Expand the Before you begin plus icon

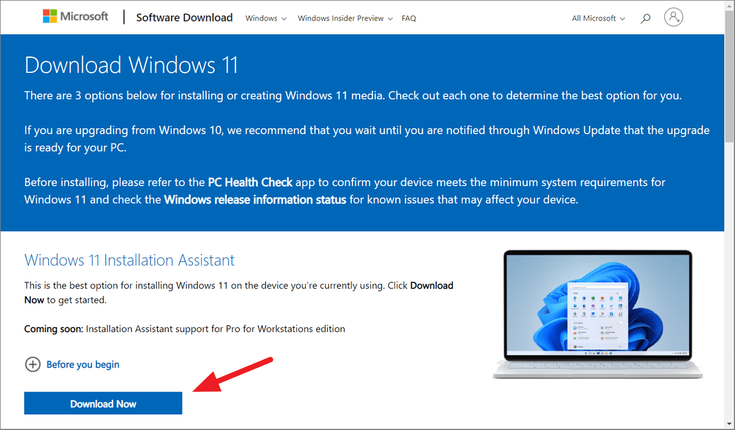point(32,364)
